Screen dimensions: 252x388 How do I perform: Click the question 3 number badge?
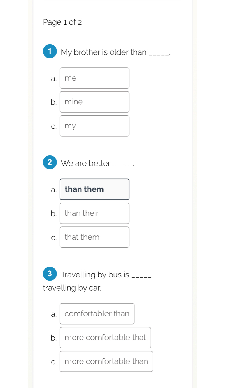click(50, 274)
